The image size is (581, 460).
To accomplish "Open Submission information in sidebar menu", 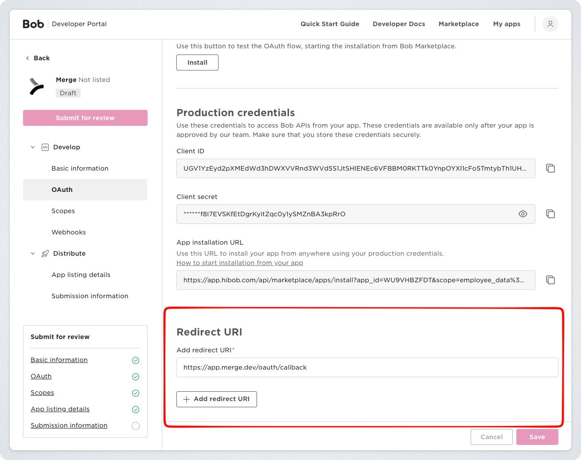I will (90, 296).
